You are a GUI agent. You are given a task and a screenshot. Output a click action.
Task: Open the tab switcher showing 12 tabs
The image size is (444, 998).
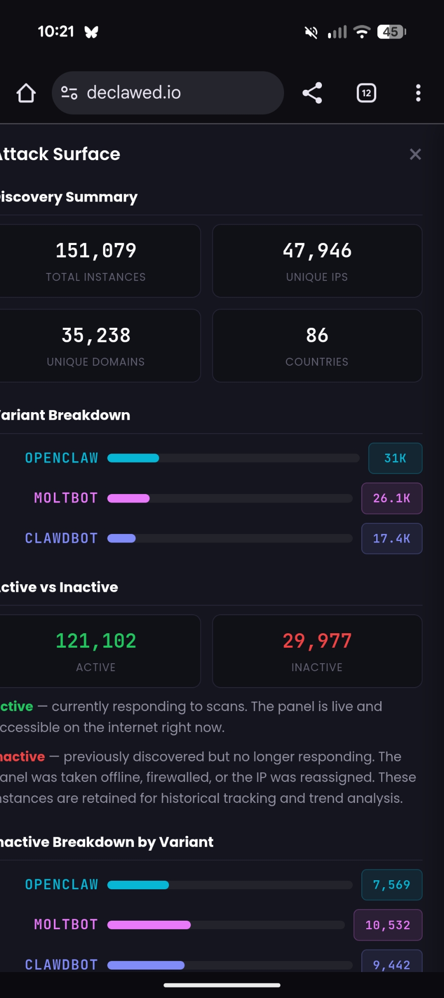tap(366, 93)
